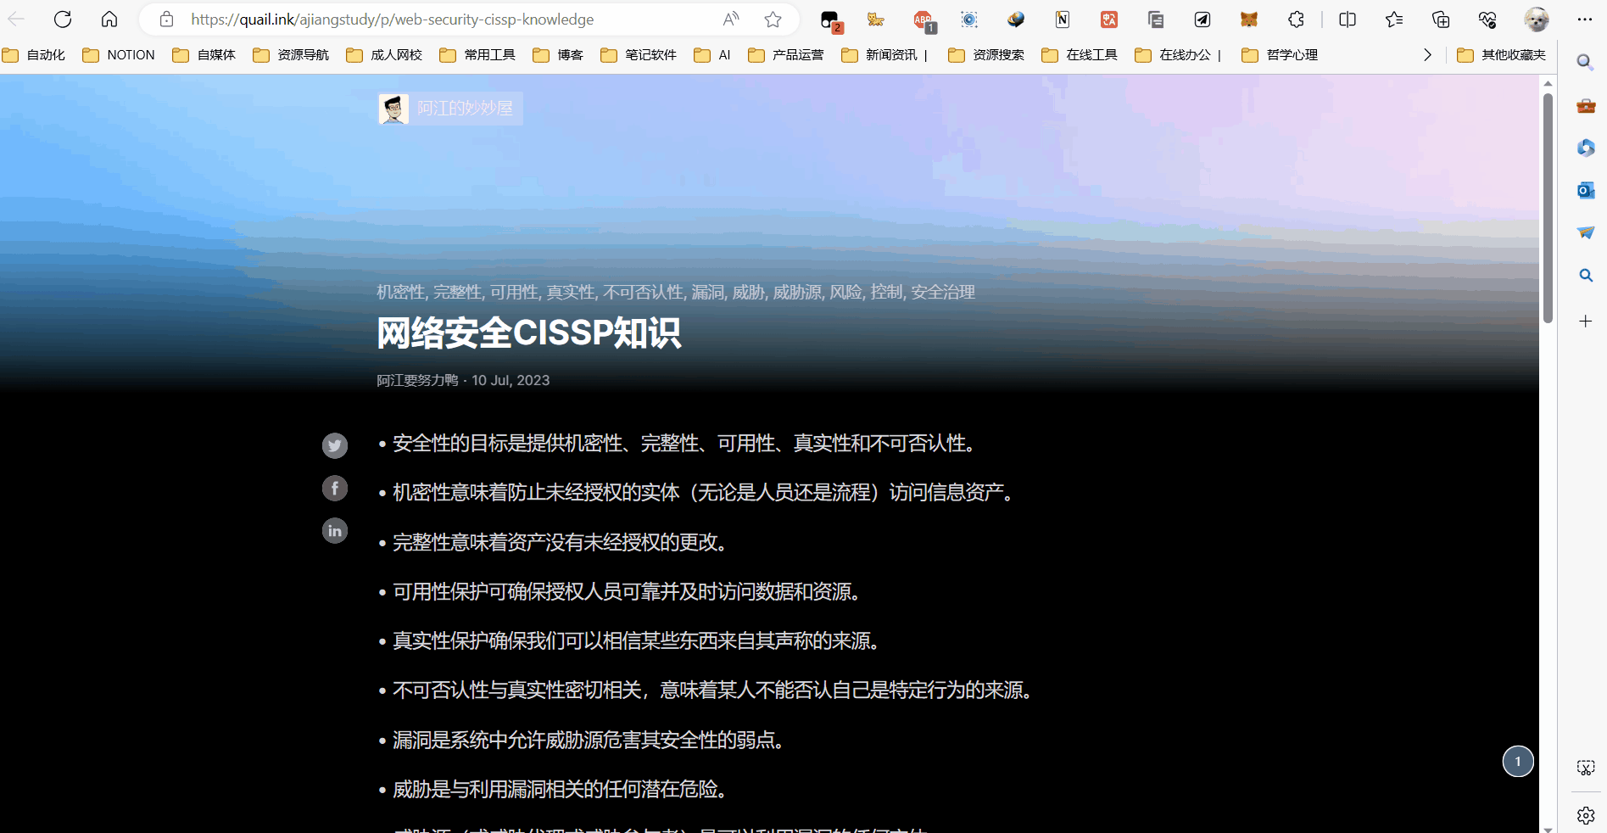Image resolution: width=1607 pixels, height=833 pixels.
Task: Open the Extensions puzzle icon
Action: coord(1296,20)
